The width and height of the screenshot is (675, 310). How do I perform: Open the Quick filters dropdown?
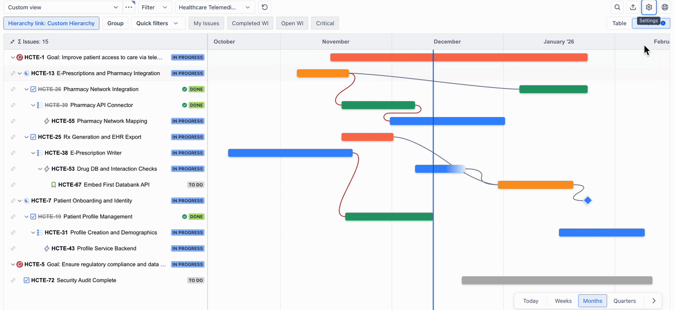pos(158,23)
